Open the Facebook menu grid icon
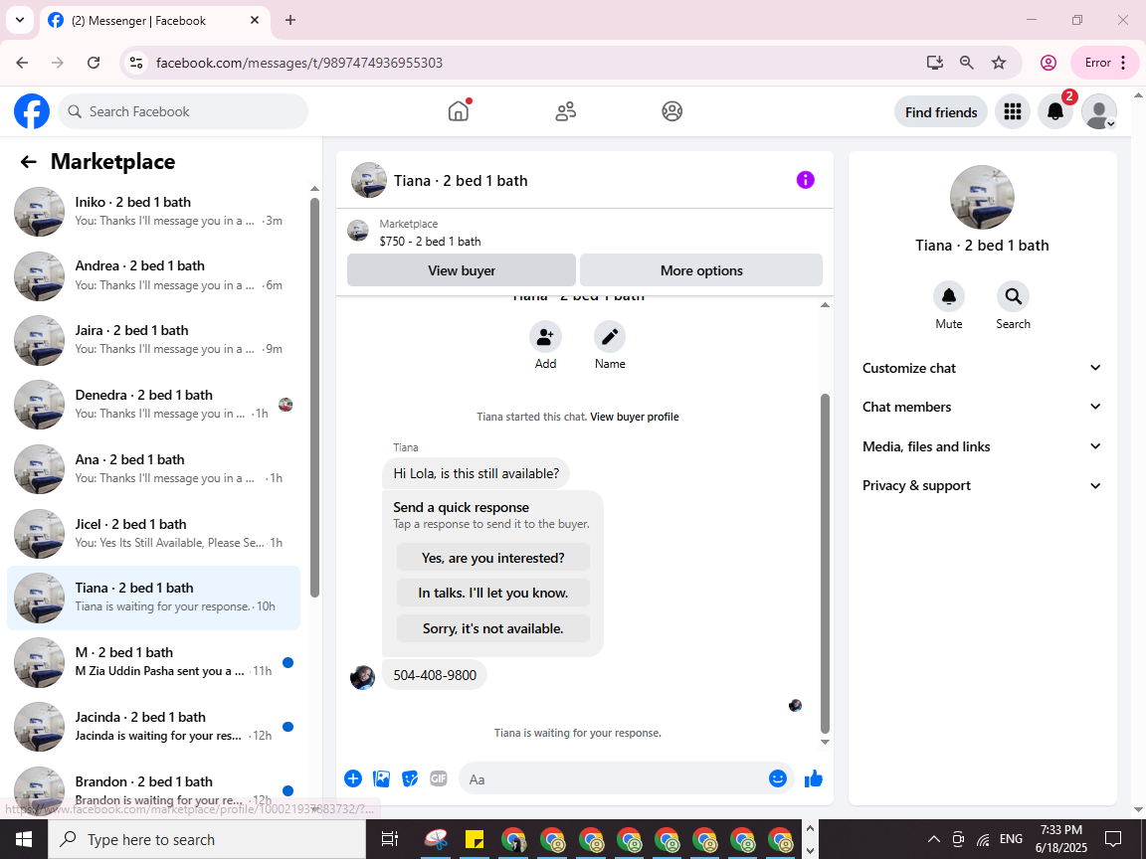Image resolution: width=1146 pixels, height=859 pixels. 1013,111
